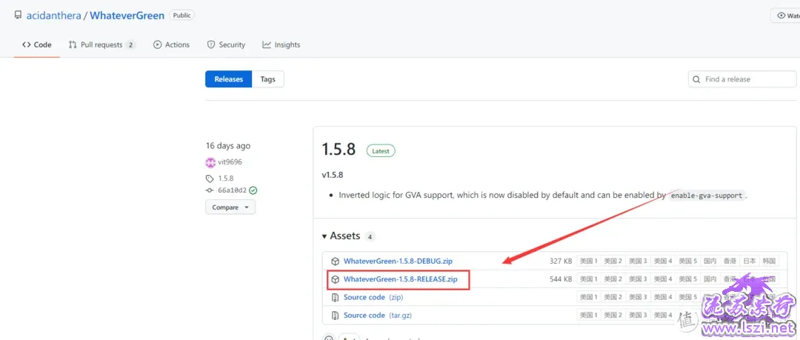800x340 pixels.
Task: Click the green Latest badge
Action: pyautogui.click(x=381, y=151)
